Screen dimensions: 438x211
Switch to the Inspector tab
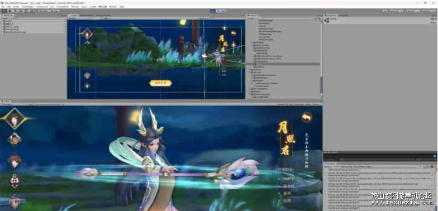pyautogui.click(x=331, y=16)
